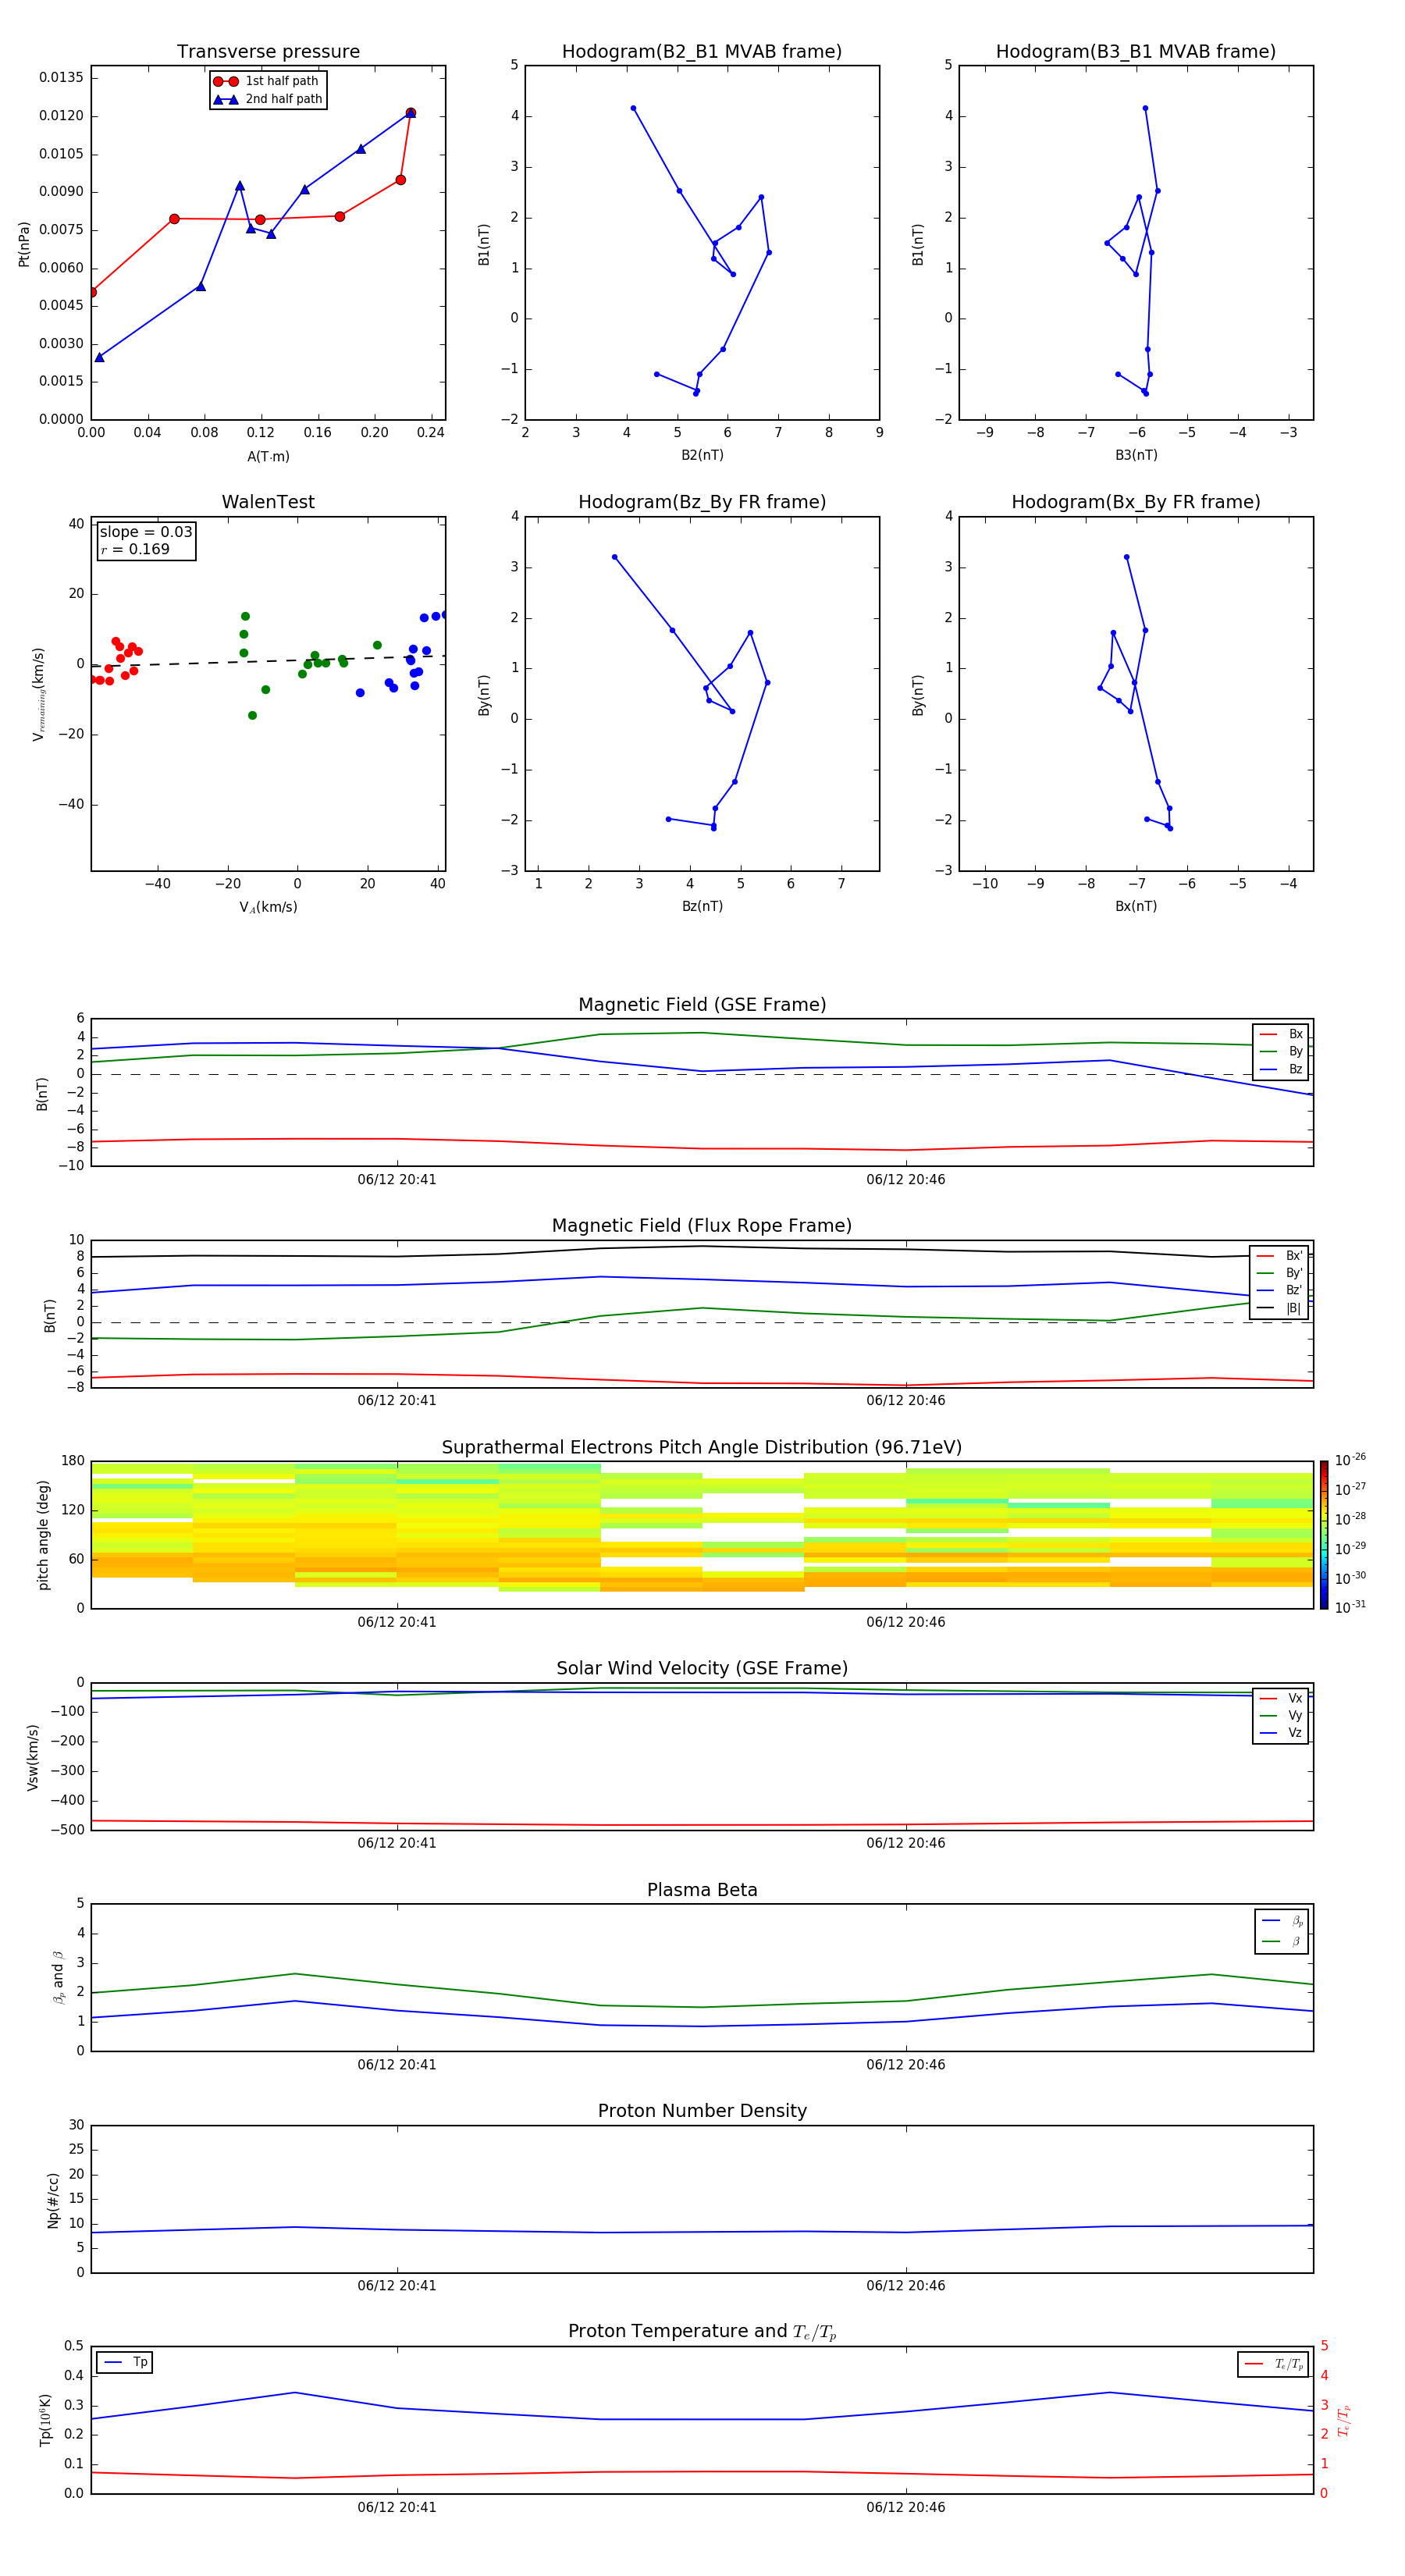
Task: Select the "Bx" legend entry in GSE magnetic field panel
Action: click(1282, 1034)
